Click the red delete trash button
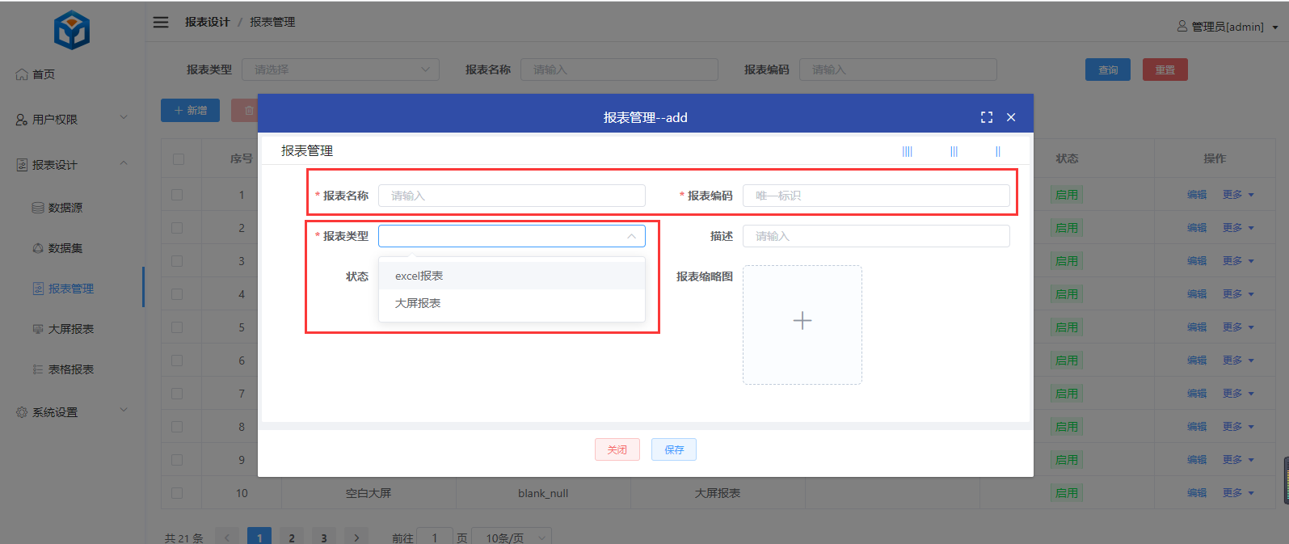 (246, 111)
